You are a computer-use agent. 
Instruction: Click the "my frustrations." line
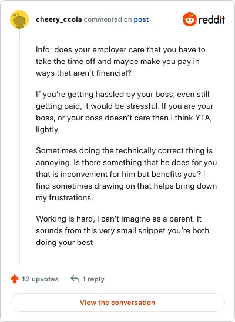[x=65, y=198]
